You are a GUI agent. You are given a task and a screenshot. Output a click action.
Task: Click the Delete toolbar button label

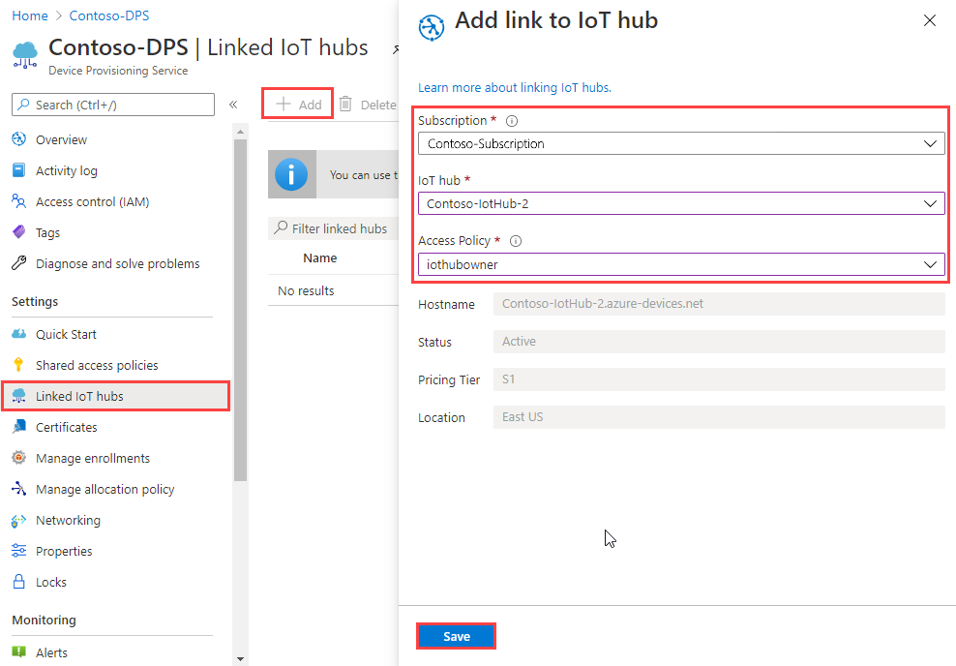point(378,105)
